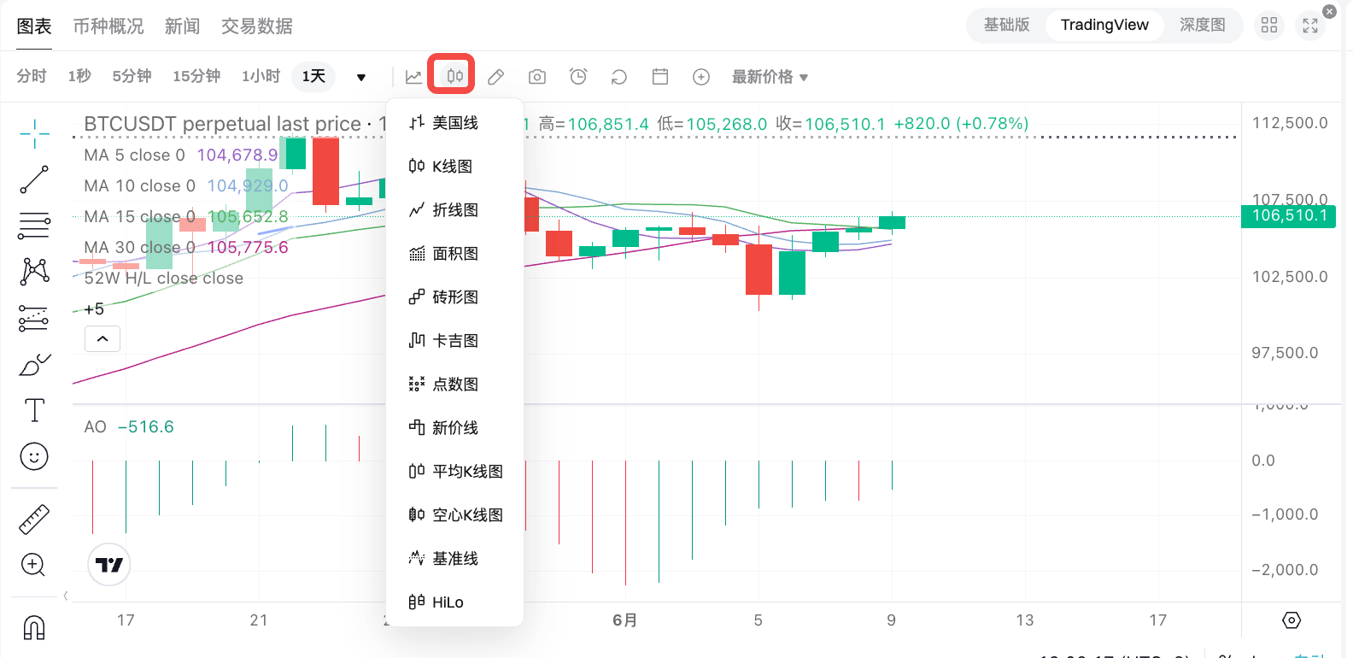The width and height of the screenshot is (1353, 658).
Task: Select the TradingView chart mode
Action: tap(1104, 25)
